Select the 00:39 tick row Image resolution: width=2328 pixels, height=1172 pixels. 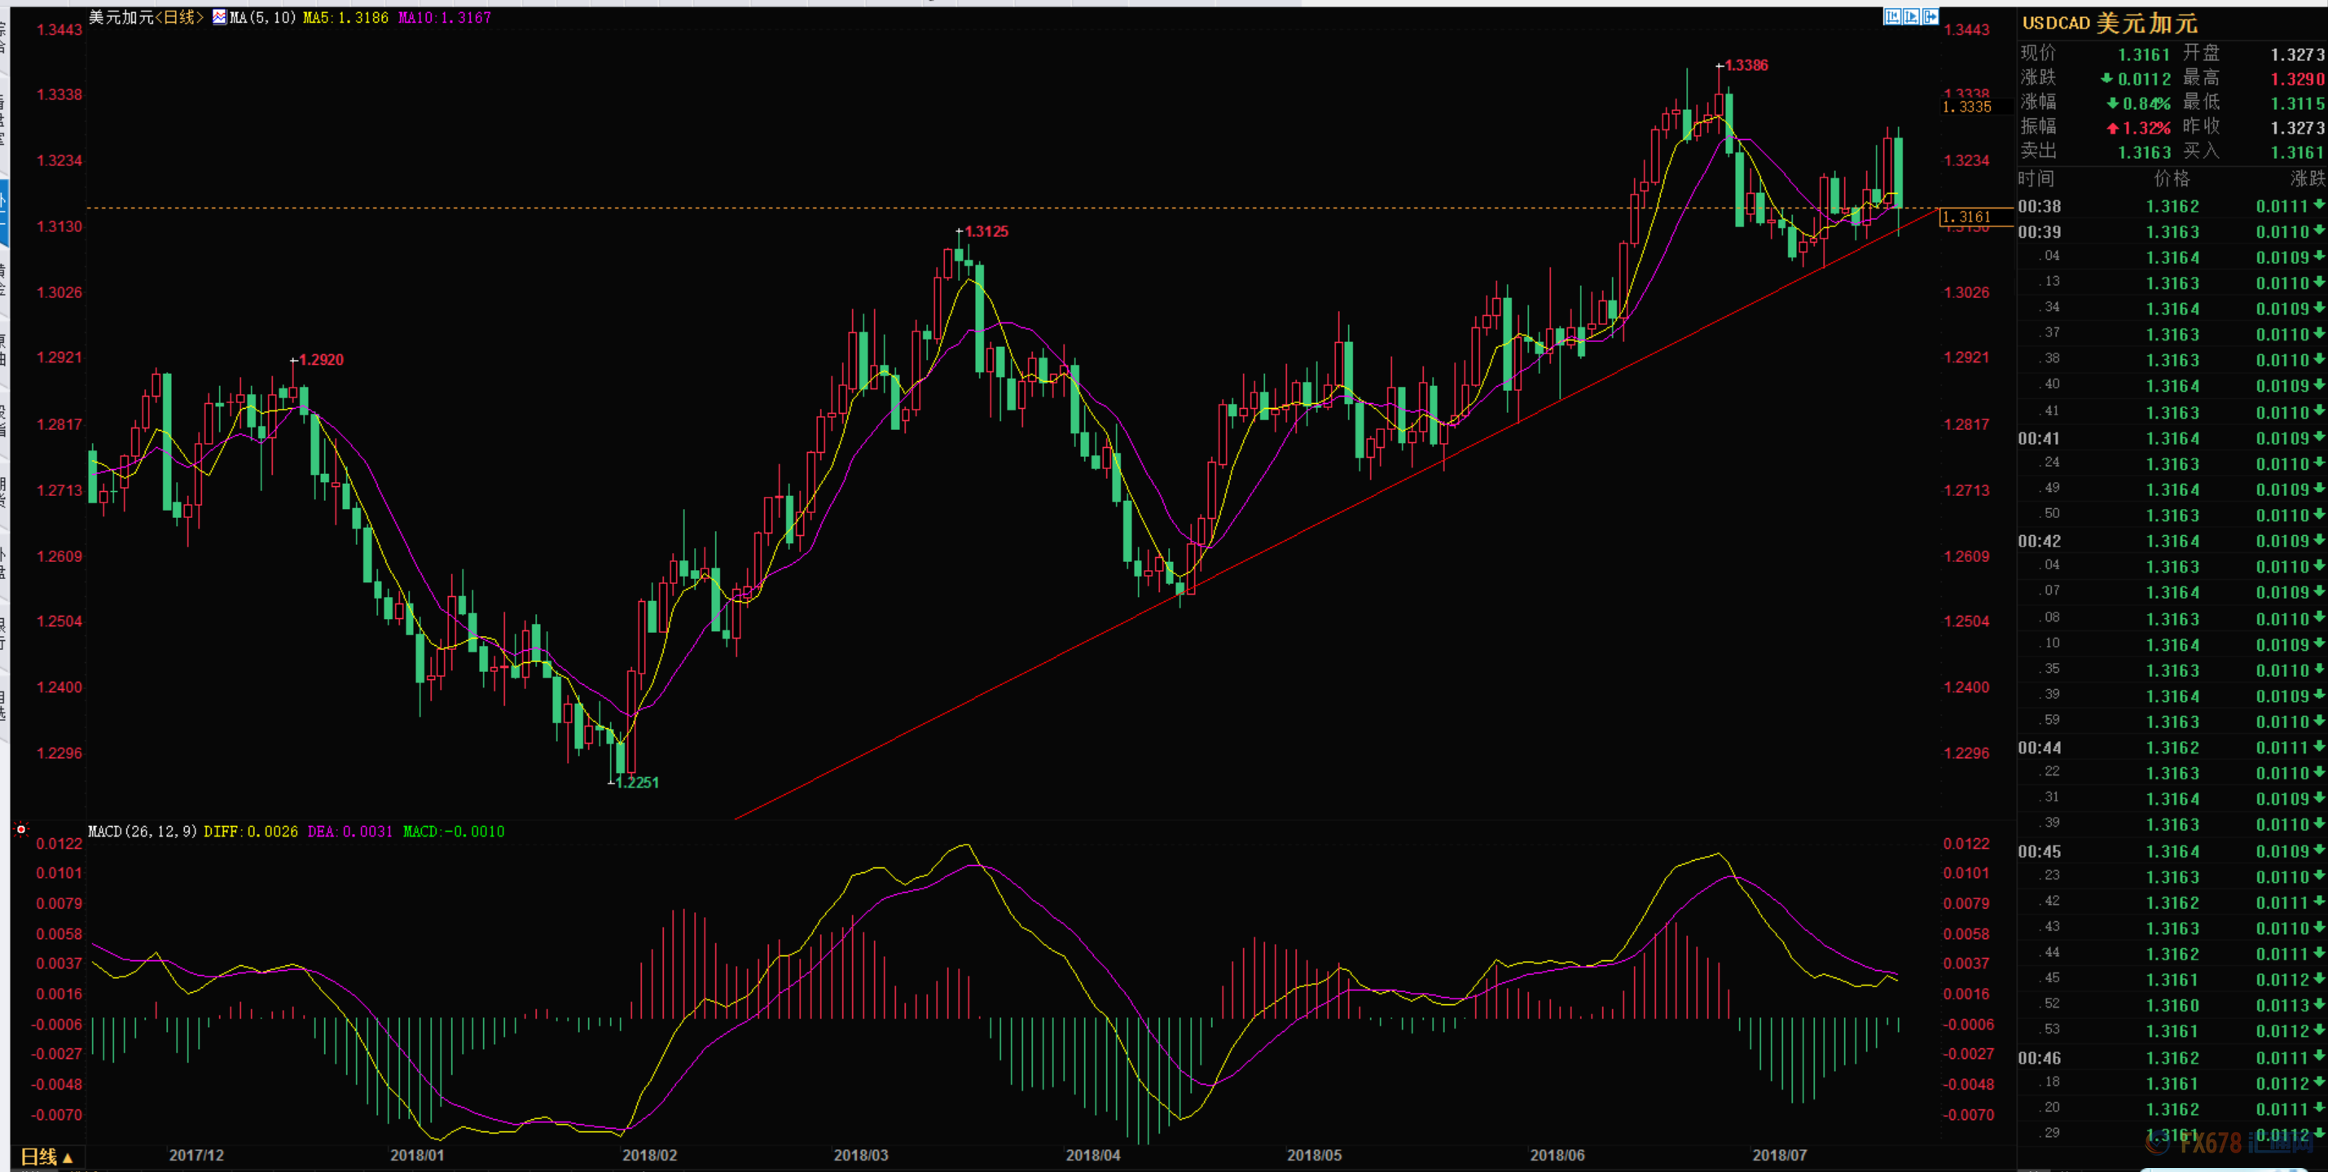[x=2172, y=232]
